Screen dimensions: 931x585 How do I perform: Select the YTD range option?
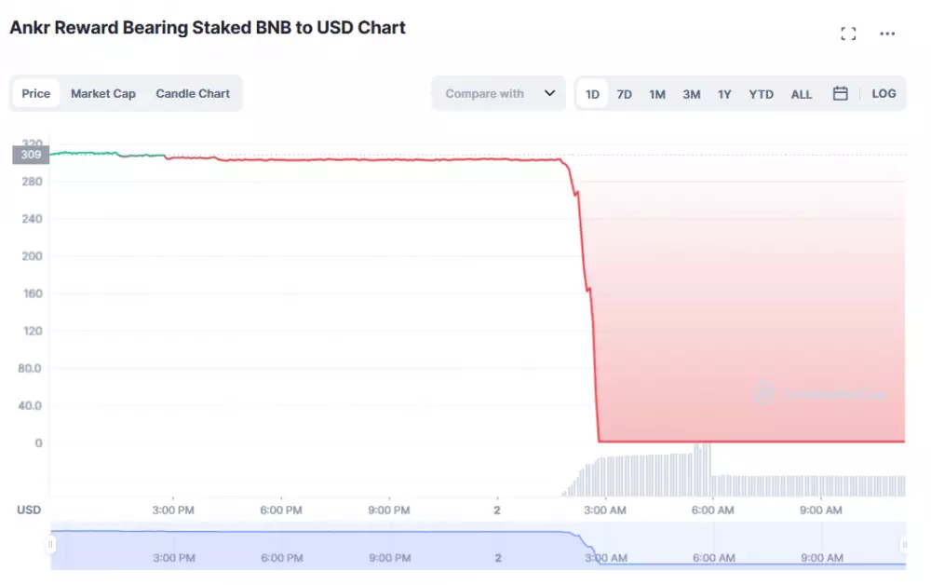pyautogui.click(x=761, y=93)
